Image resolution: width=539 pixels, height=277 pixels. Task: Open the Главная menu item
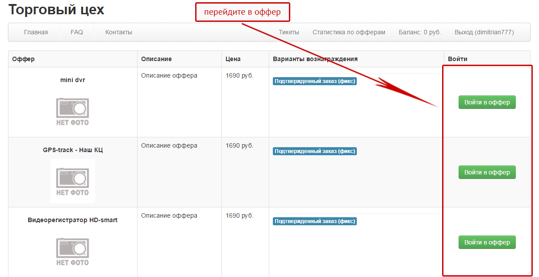[x=36, y=32]
